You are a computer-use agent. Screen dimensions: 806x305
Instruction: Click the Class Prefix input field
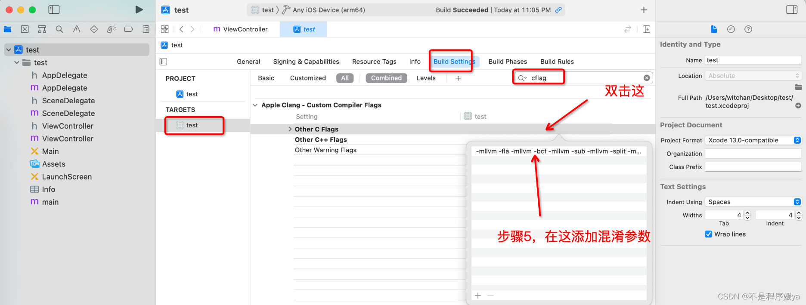[753, 167]
